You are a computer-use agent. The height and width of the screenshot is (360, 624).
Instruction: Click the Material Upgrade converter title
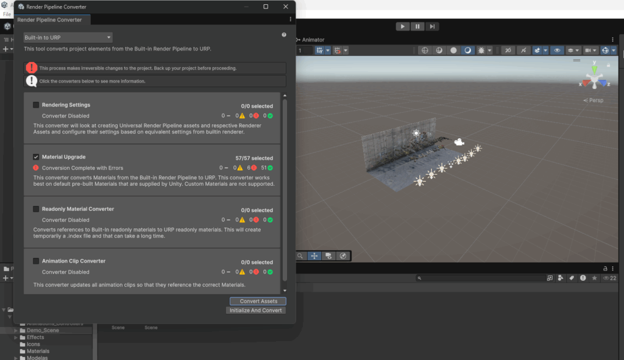[x=63, y=157]
